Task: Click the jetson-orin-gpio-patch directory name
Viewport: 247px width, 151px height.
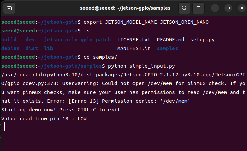Action: pyautogui.click(x=77, y=40)
